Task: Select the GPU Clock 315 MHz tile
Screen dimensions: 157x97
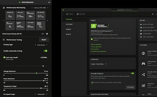Action: pos(20,15)
